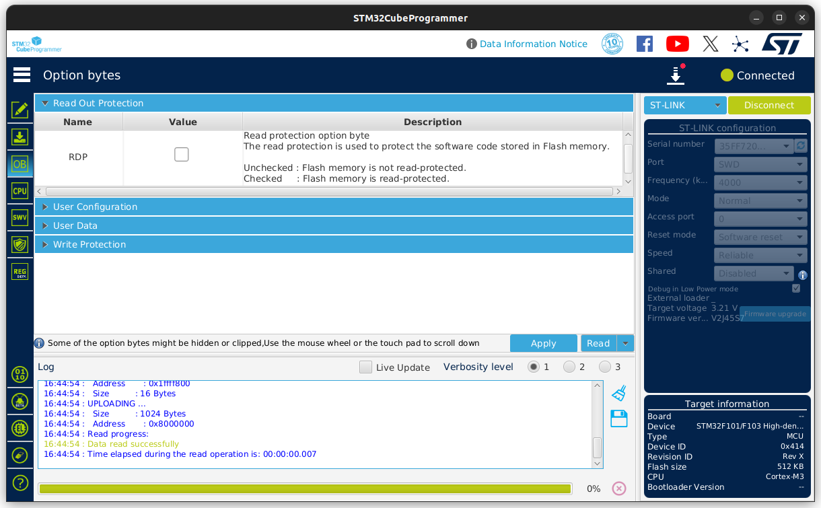Open the Speed Reliable dropdown

[x=760, y=255]
